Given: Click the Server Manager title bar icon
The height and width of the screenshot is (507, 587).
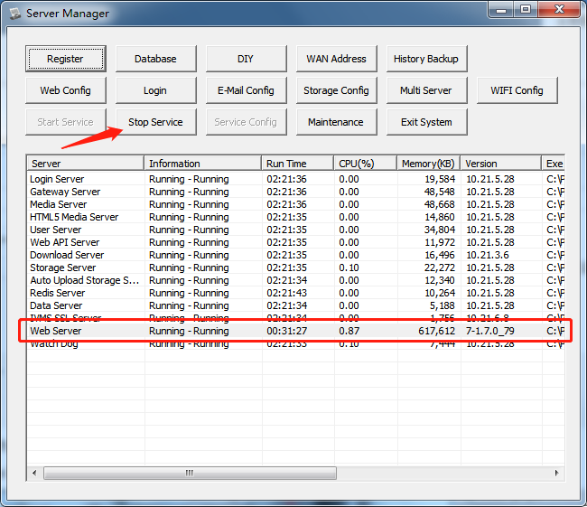Looking at the screenshot, I should (15, 14).
